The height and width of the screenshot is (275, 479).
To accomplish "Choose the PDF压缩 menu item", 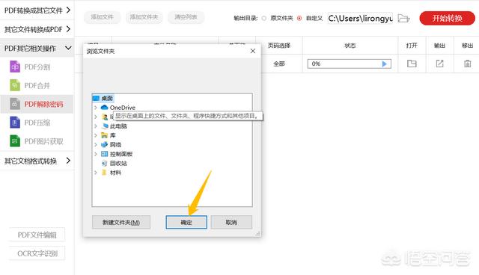I will pos(37,123).
